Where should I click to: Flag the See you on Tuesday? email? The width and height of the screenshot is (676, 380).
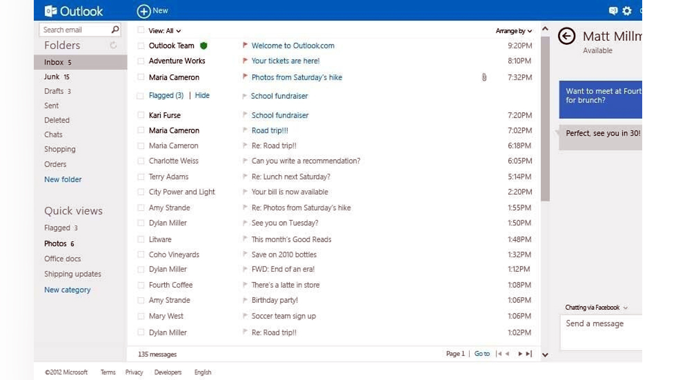pos(245,223)
